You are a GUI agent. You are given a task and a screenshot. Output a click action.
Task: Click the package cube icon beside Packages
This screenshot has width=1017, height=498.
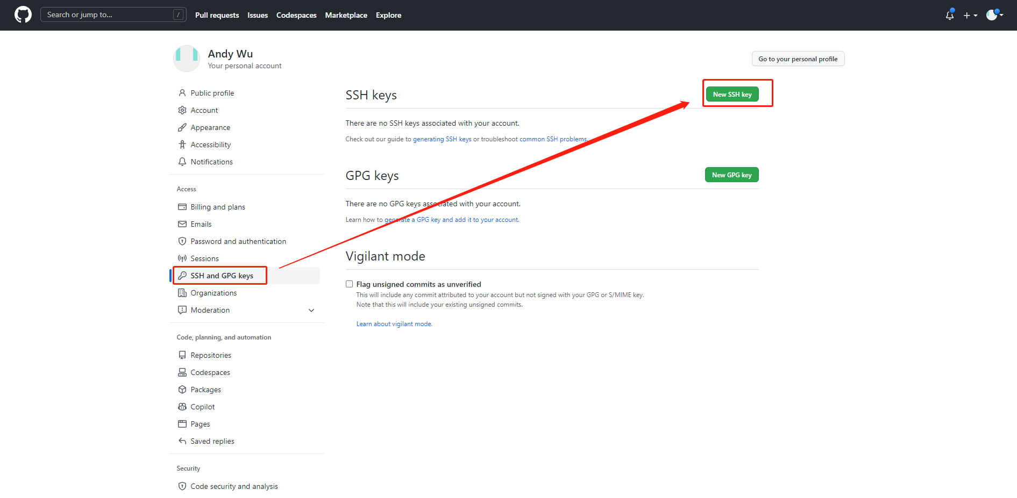coord(182,389)
